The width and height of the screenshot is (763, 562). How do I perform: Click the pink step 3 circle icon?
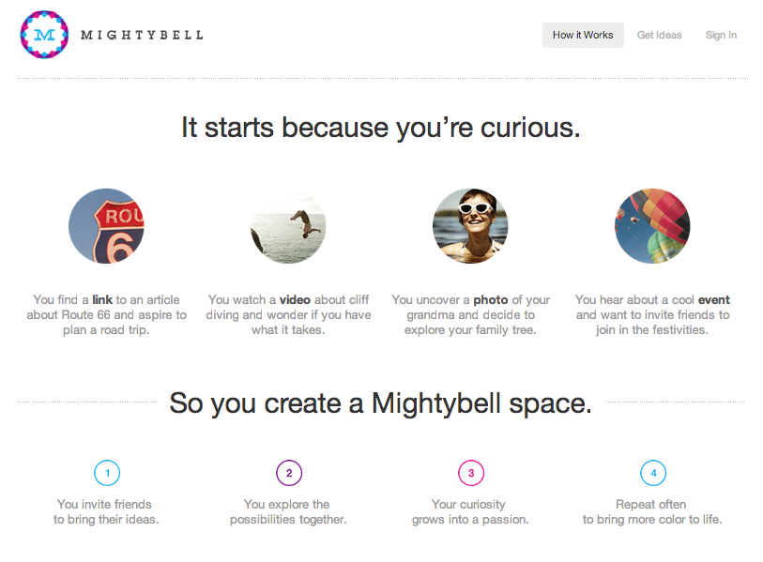click(471, 473)
